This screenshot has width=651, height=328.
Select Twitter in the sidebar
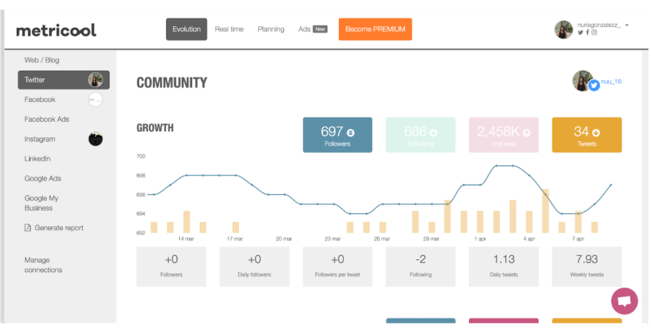(63, 79)
